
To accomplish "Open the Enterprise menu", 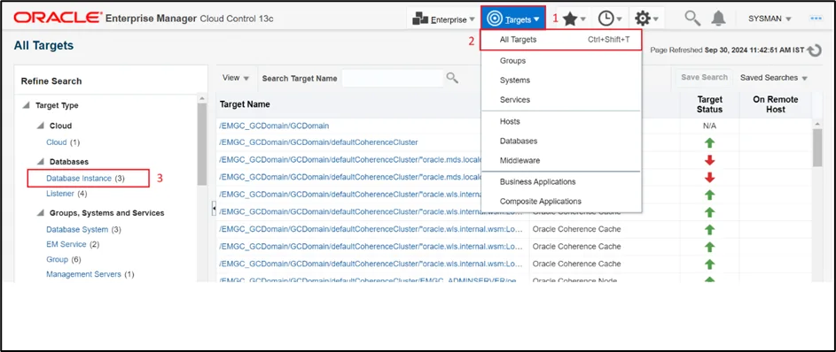I will click(x=443, y=19).
